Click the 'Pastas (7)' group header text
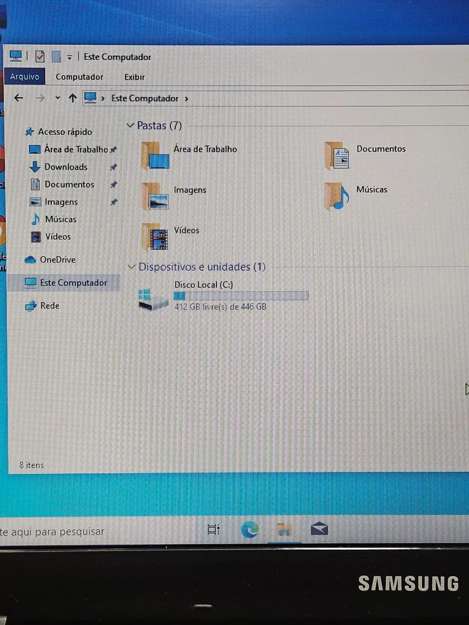 point(159,125)
